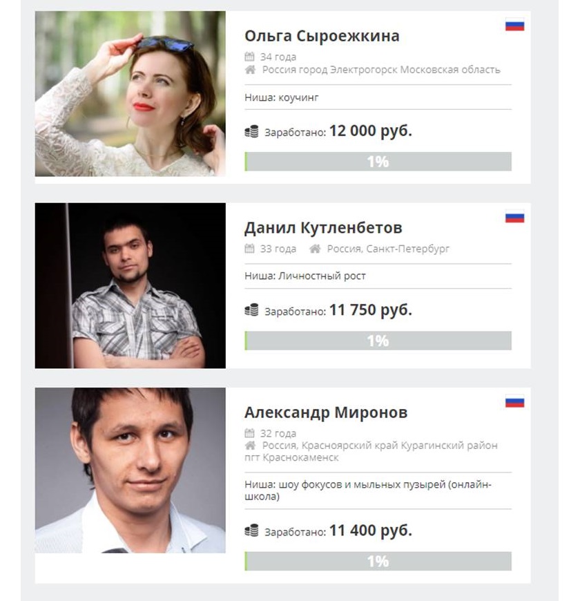Click progress bar under 11 750 руб.

point(378,341)
